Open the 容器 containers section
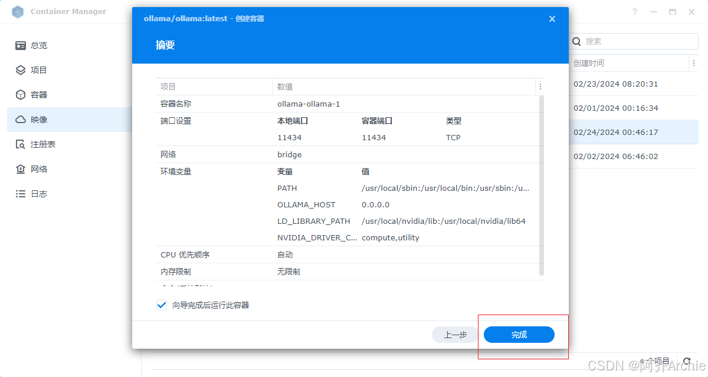The image size is (708, 377). [x=31, y=94]
